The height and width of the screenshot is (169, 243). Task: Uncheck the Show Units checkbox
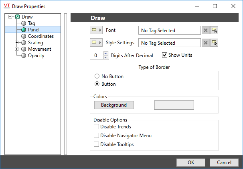(164, 55)
